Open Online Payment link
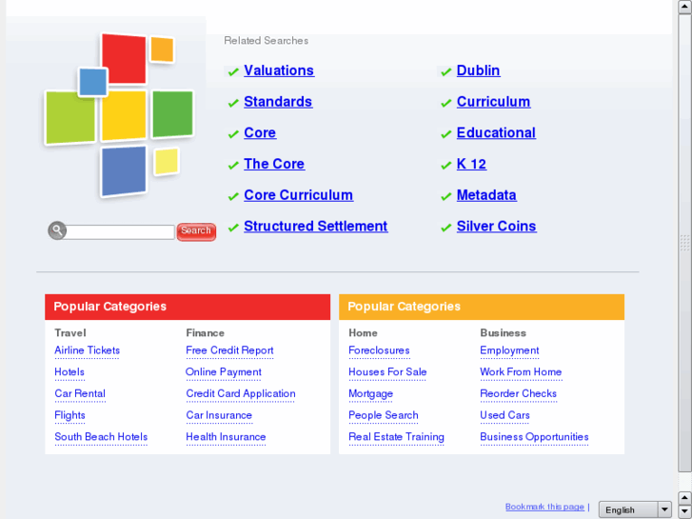 [224, 372]
